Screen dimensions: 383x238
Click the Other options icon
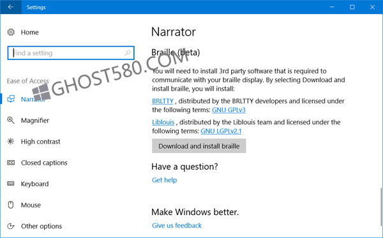(x=11, y=226)
